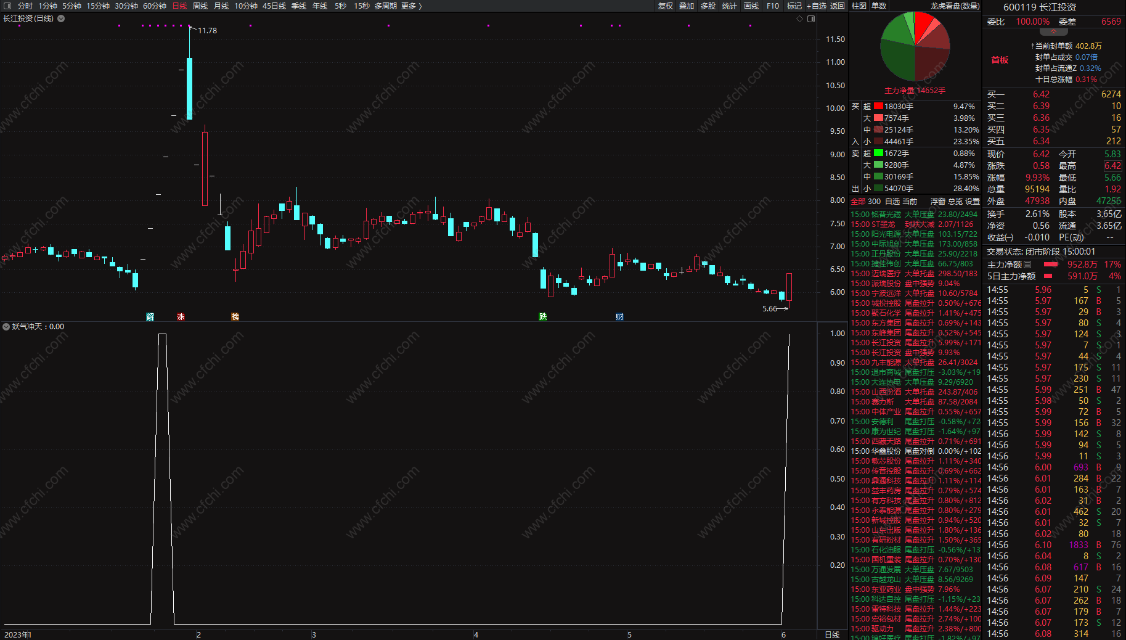Switch to 1分钟 chart period
The image size is (1126, 640).
coord(47,6)
